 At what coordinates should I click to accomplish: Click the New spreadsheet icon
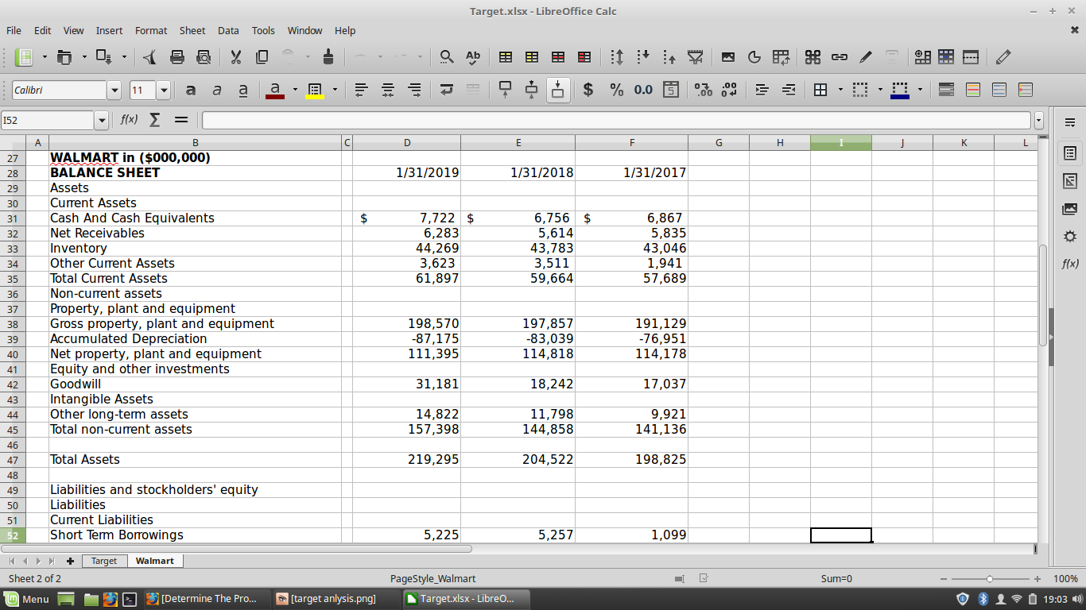click(24, 57)
